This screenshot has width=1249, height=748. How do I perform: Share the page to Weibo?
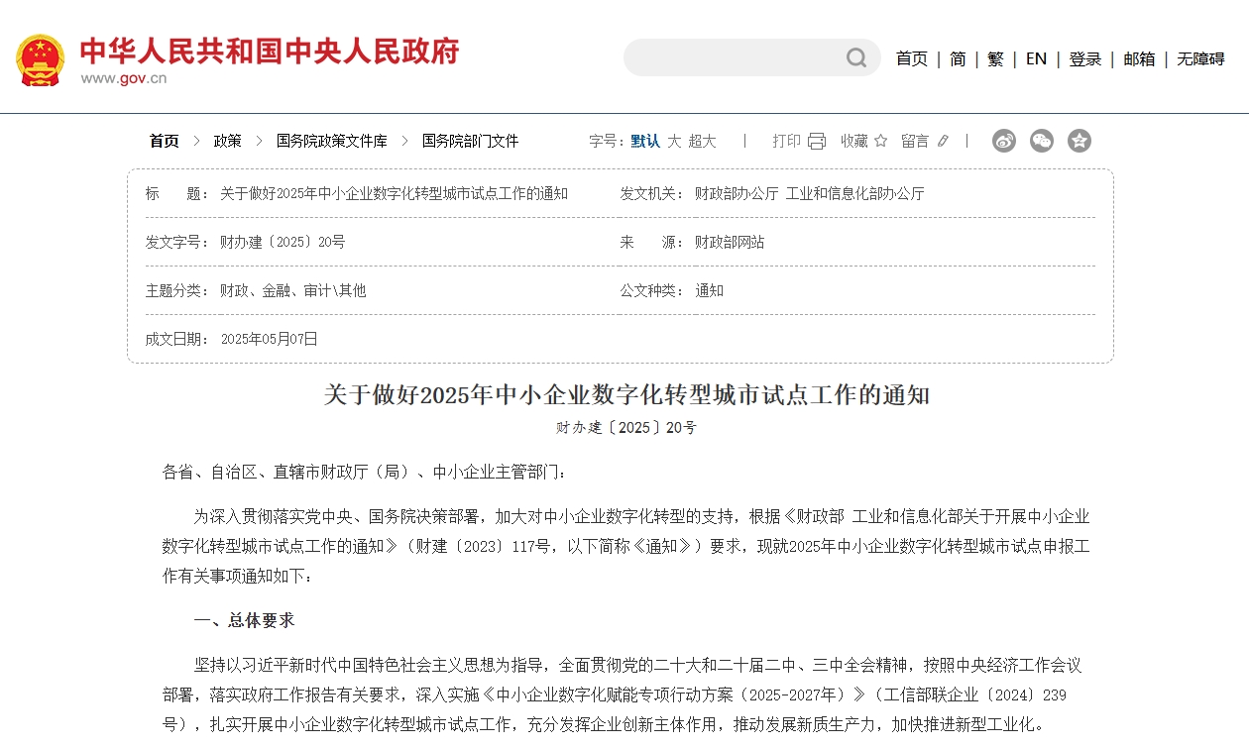(1004, 141)
